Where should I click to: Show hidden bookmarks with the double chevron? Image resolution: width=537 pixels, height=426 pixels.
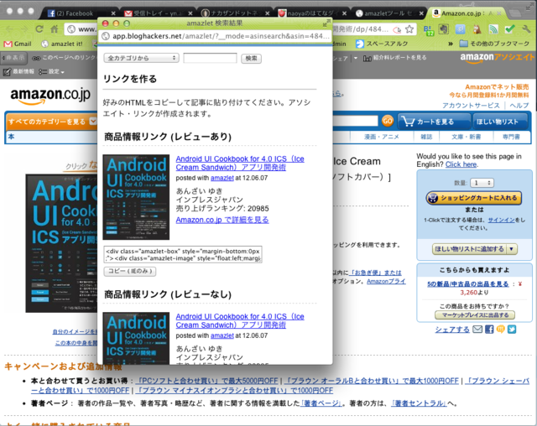pos(451,44)
